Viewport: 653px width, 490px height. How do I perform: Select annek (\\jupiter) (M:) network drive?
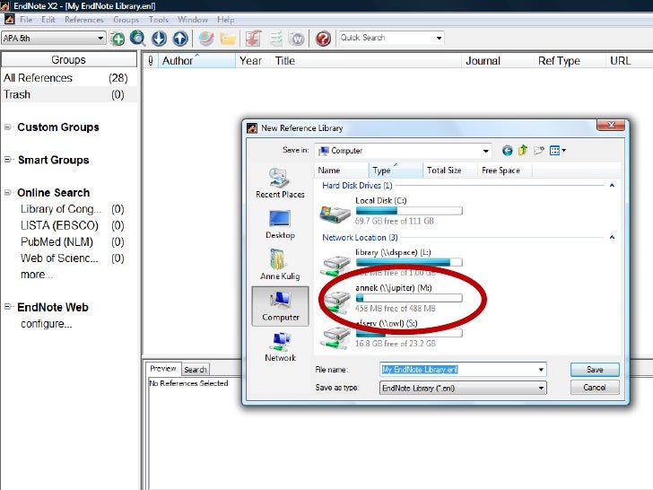[391, 298]
